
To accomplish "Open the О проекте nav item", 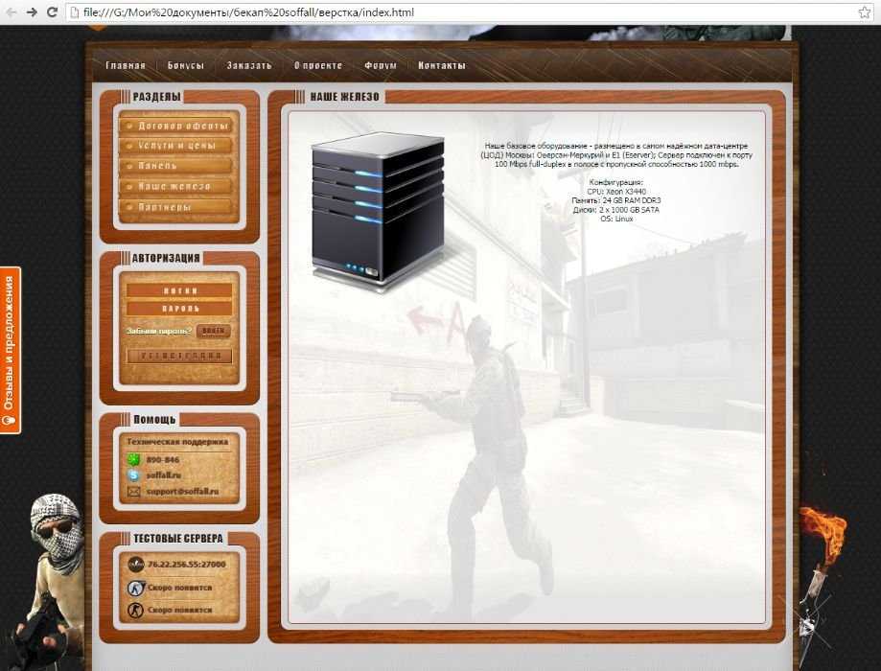I will [x=318, y=65].
